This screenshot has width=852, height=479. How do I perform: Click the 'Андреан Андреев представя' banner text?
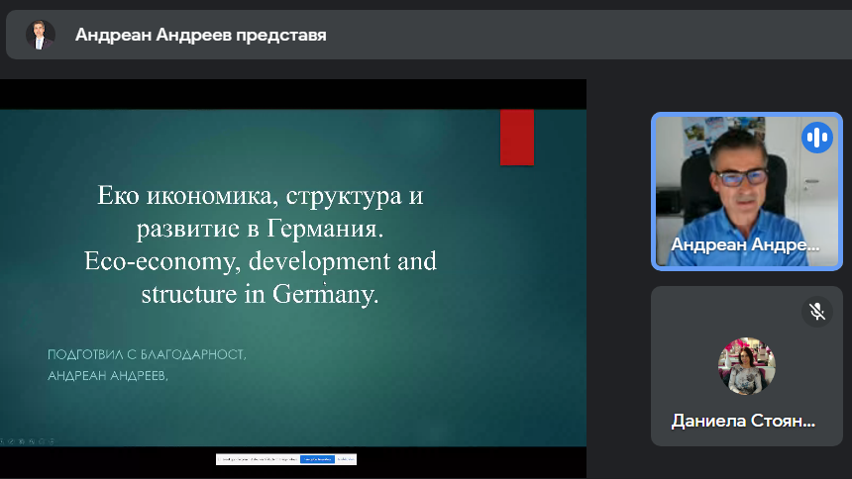pos(200,35)
